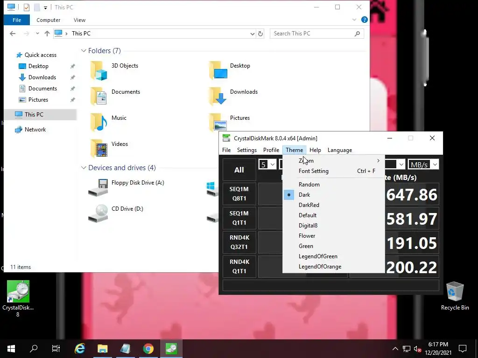Collapse the Devices and drives (4) group

coord(84,168)
